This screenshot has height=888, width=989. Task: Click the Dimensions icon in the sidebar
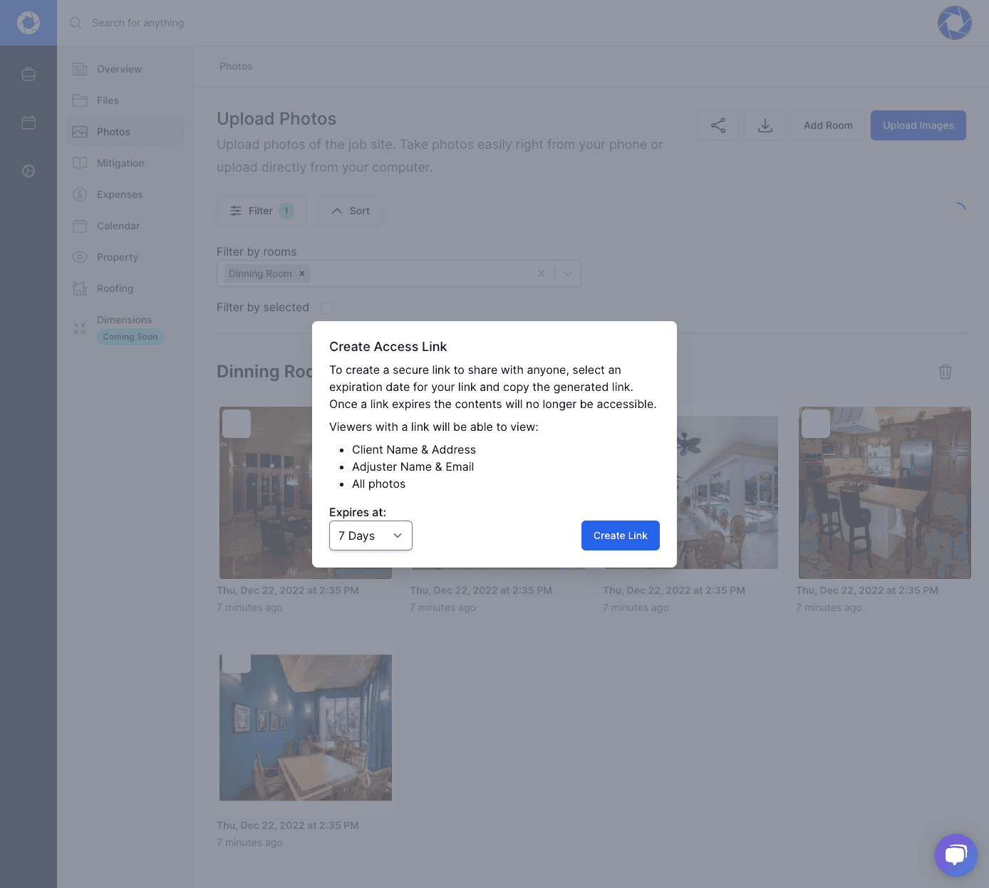click(80, 328)
